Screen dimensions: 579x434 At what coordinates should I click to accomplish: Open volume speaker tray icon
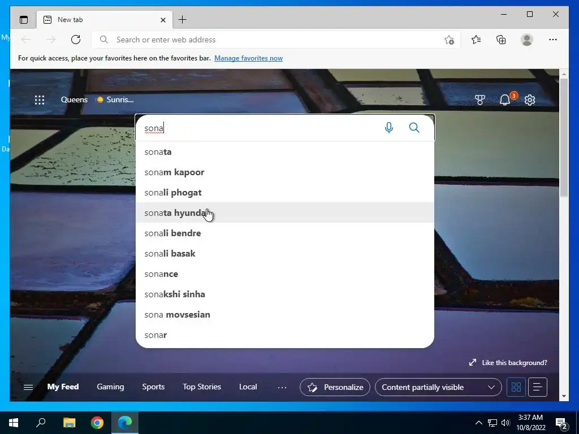click(x=505, y=423)
